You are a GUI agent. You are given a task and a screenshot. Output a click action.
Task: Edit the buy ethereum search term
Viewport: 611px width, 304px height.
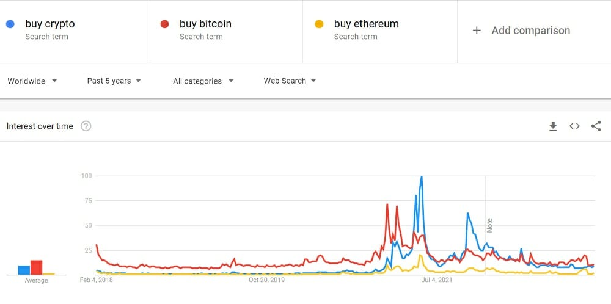pos(366,24)
